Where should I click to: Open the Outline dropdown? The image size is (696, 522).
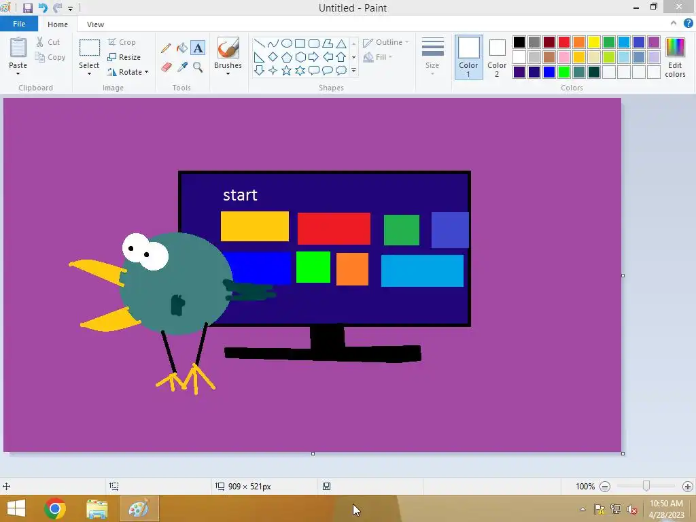(386, 42)
